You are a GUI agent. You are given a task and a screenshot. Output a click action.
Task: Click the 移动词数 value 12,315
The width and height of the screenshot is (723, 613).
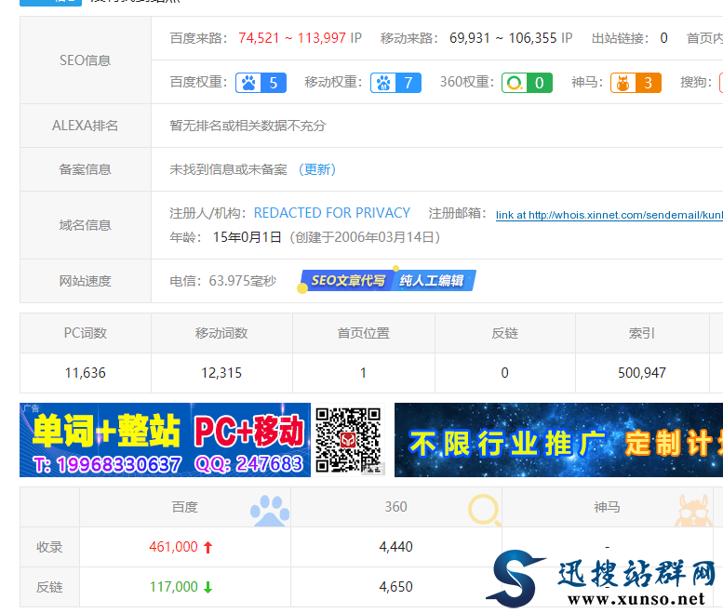coord(221,373)
